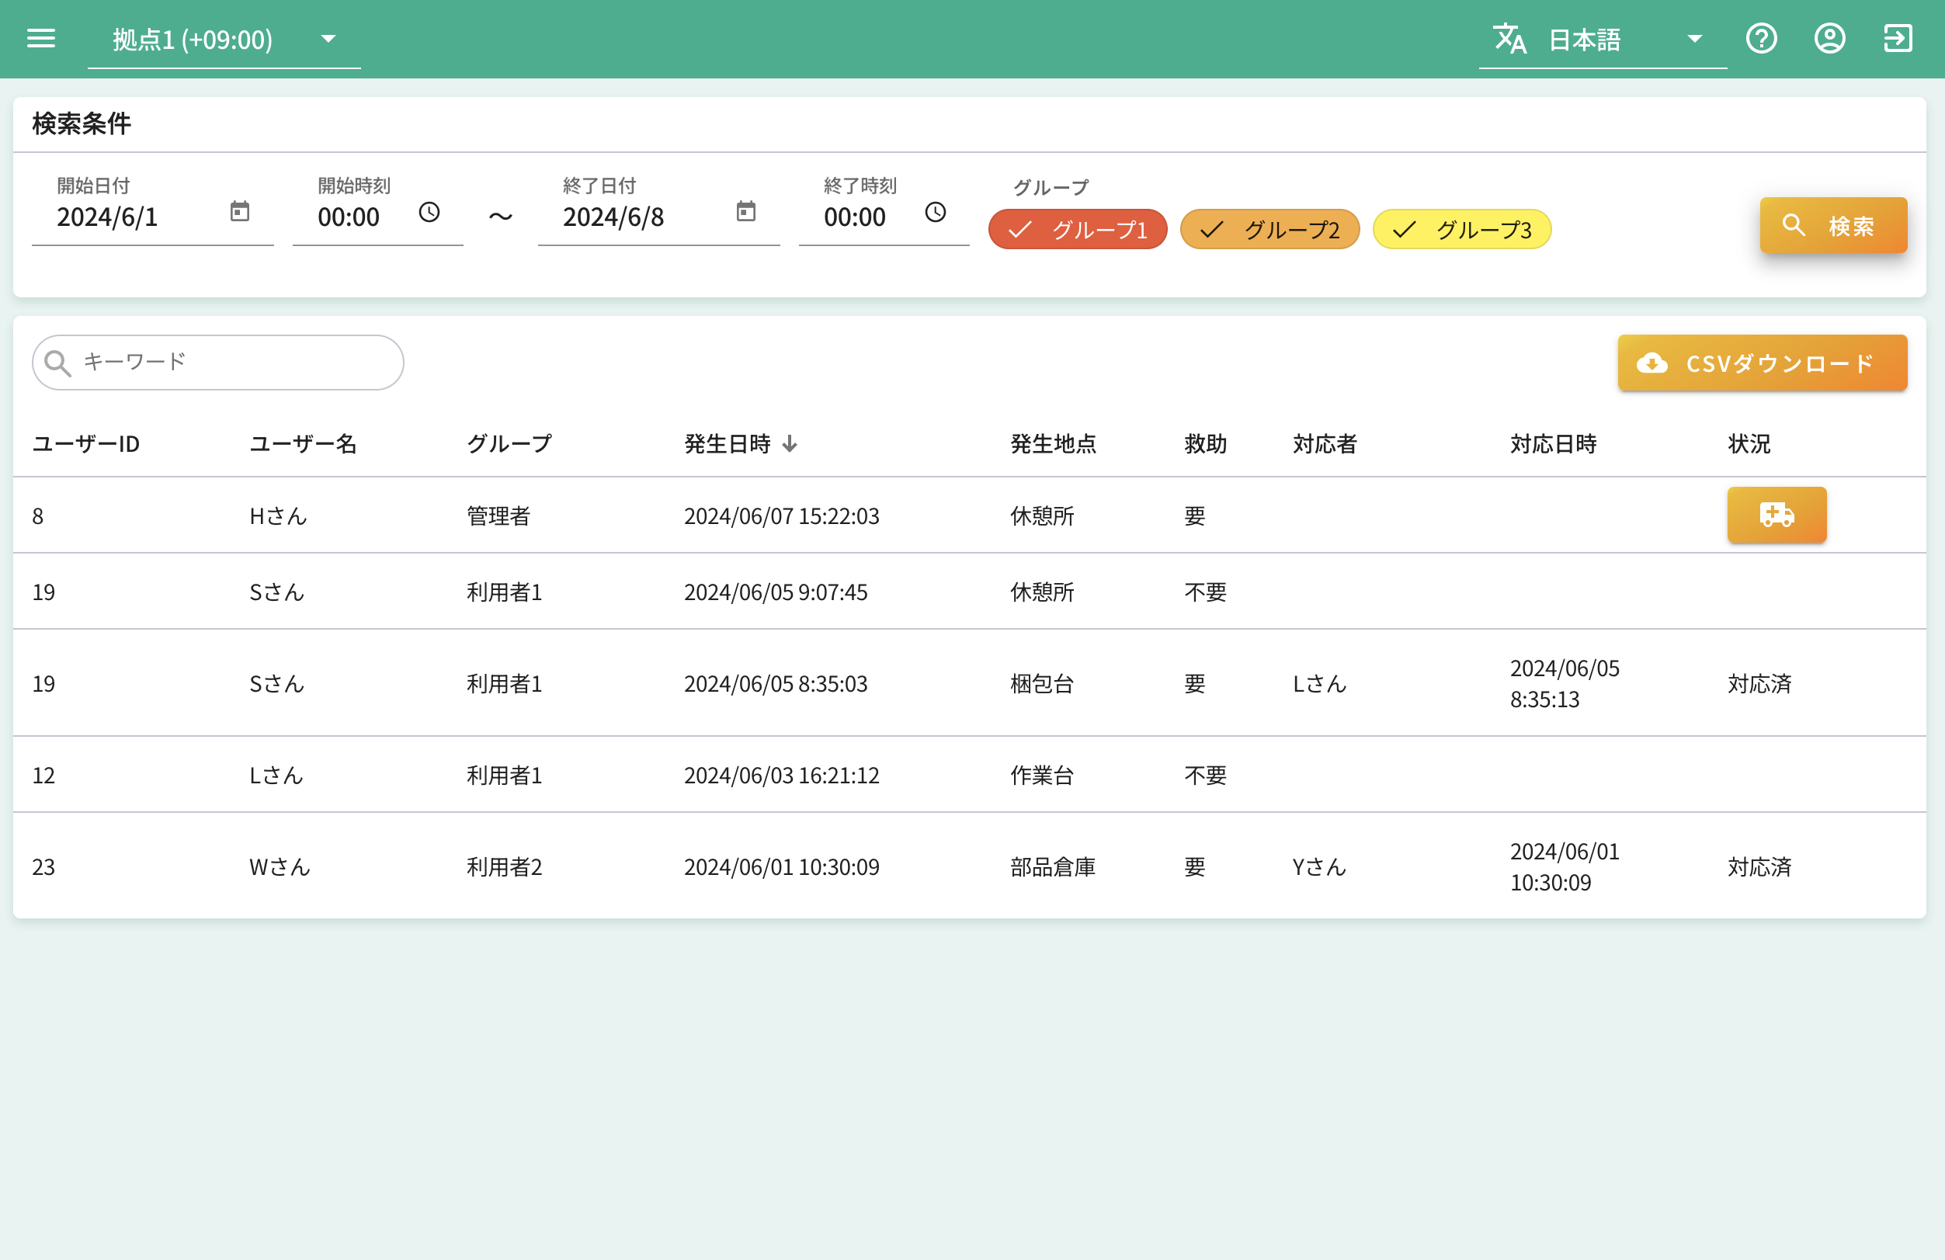Click the logout icon in the header
Image resolution: width=1945 pixels, height=1260 pixels.
pos(1898,38)
